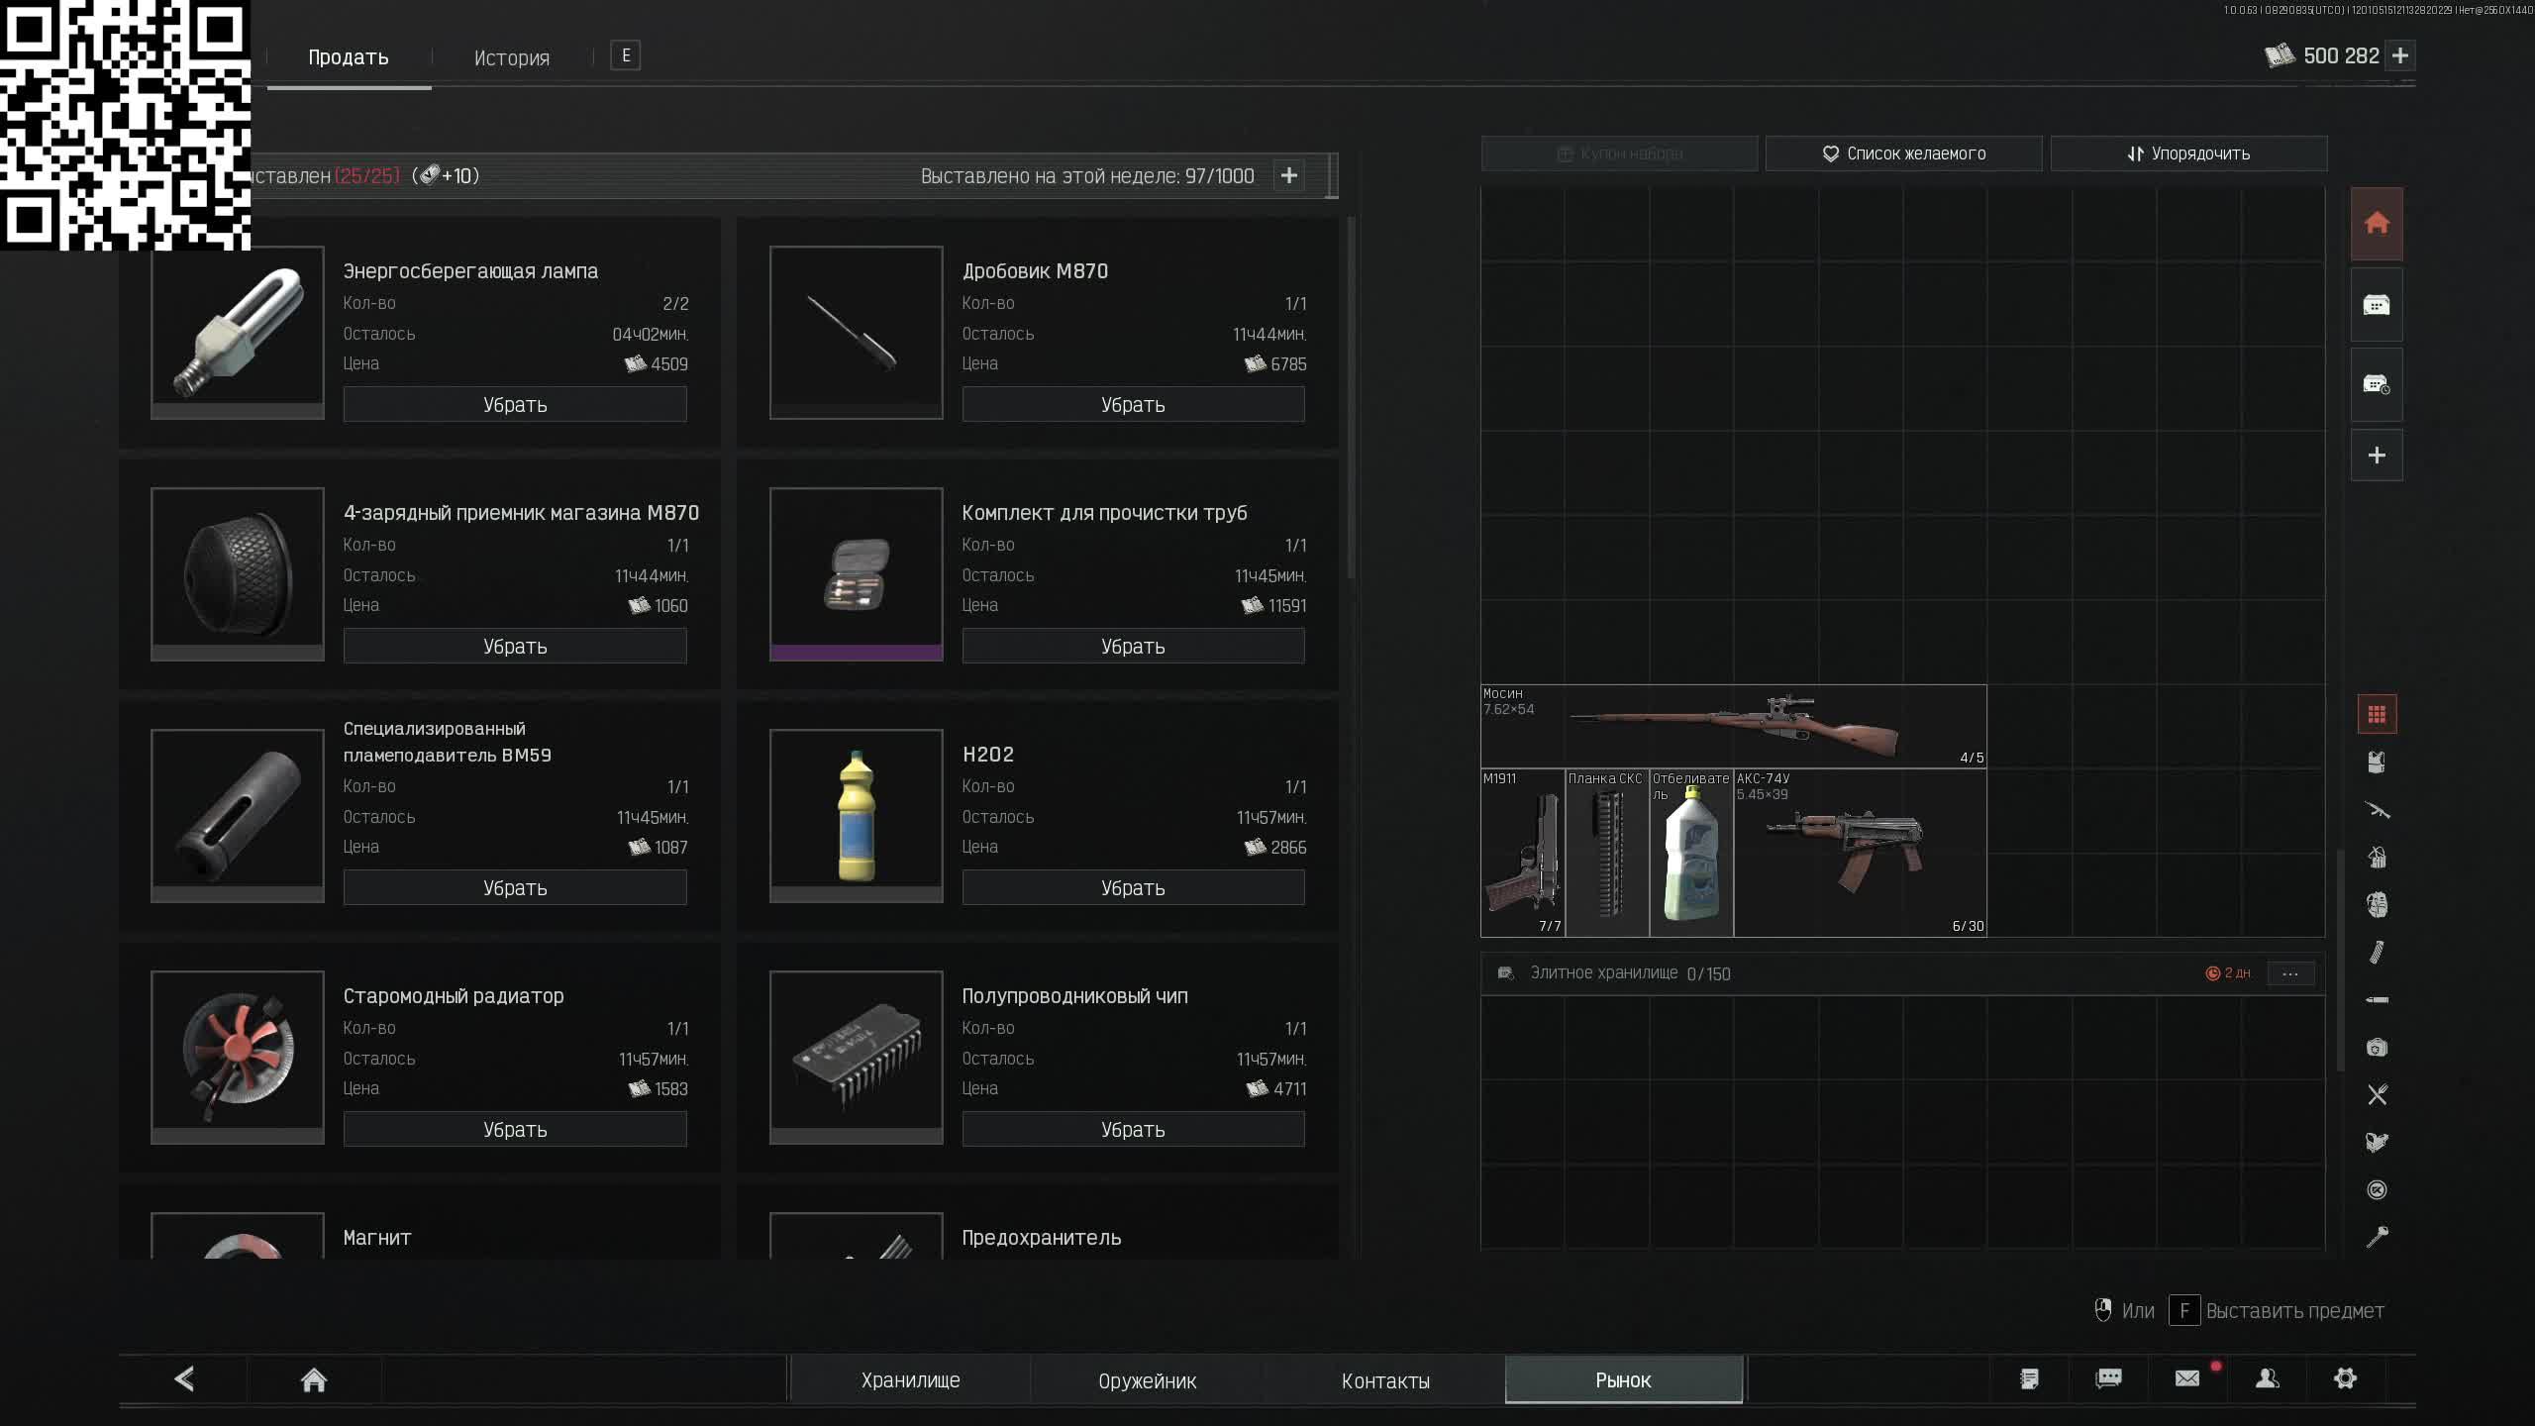Remove the Дробовик M870 listing
Screen dimensions: 2535x1426
(1133, 404)
